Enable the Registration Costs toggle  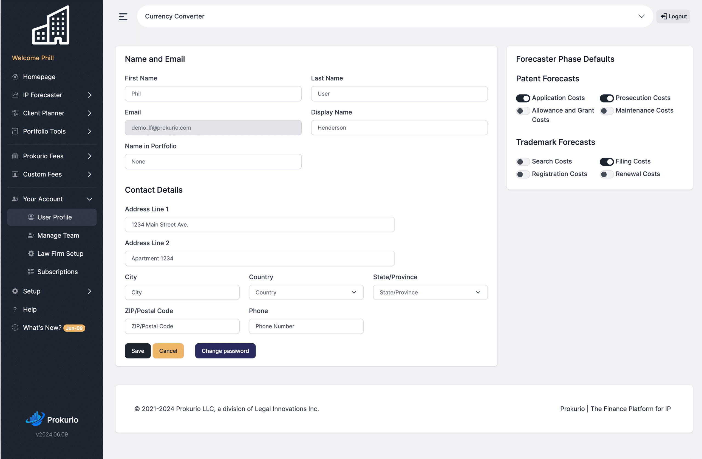(x=523, y=175)
